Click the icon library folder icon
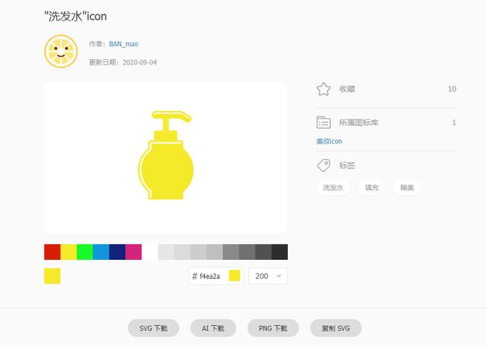486x347 pixels. click(x=323, y=123)
